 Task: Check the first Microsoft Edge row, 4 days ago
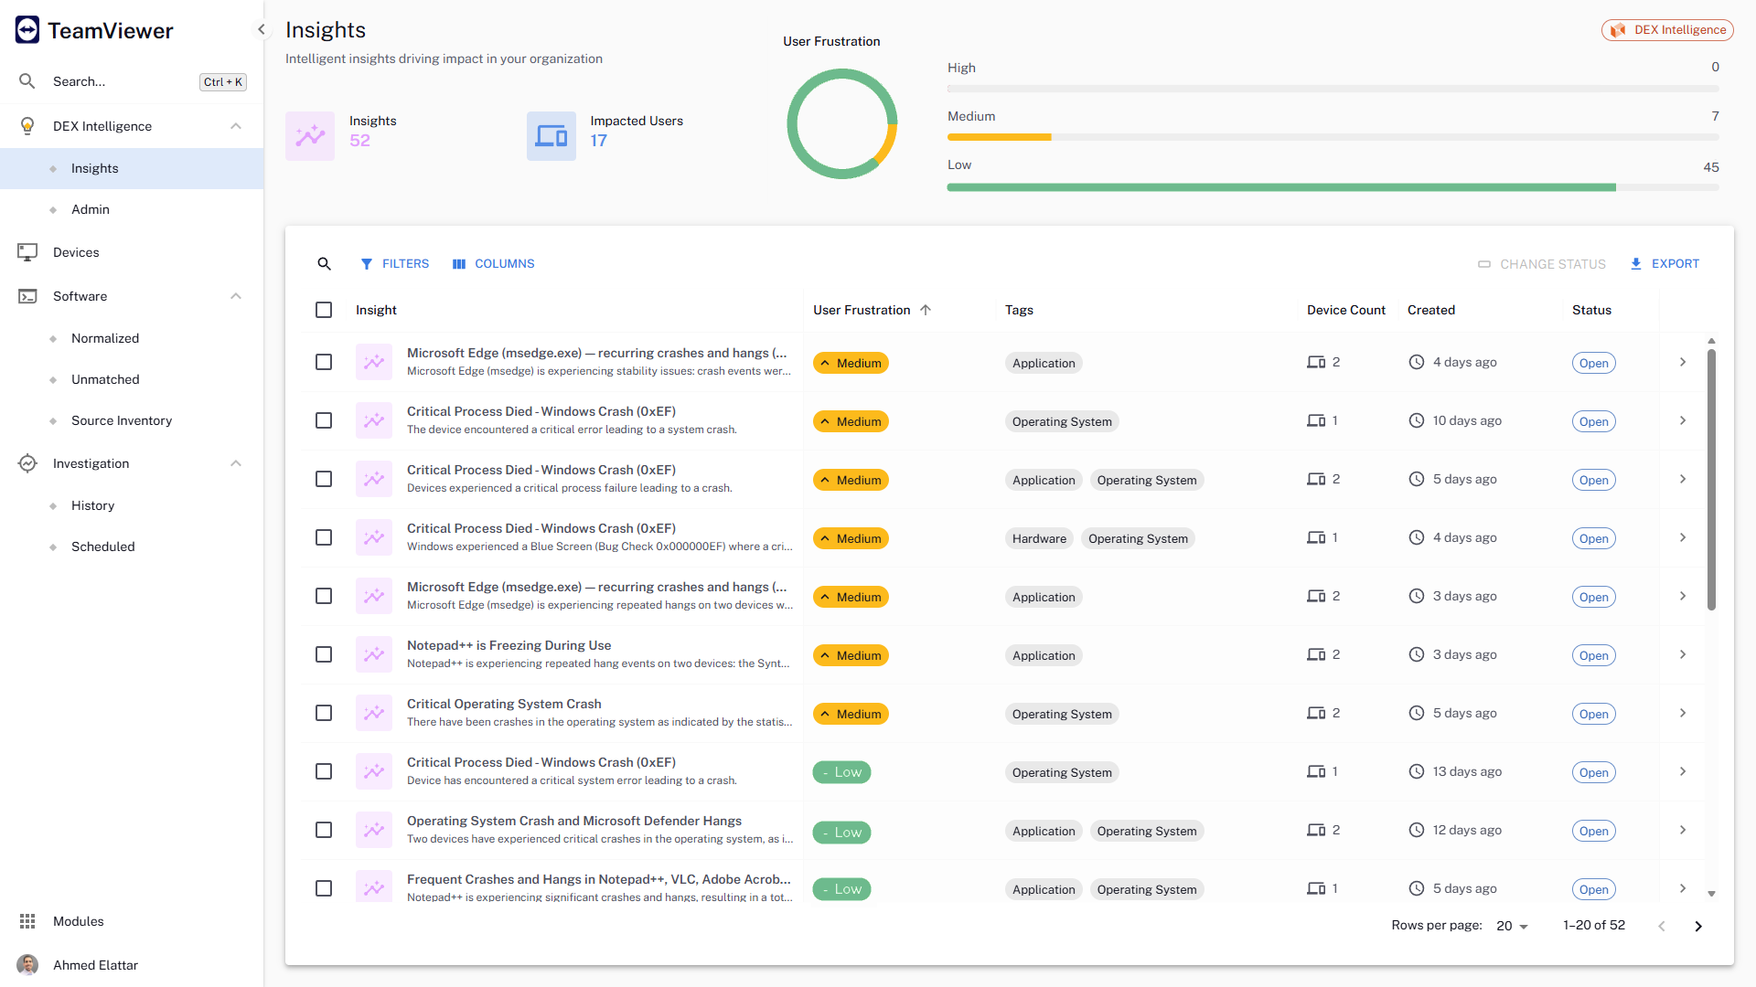324,362
